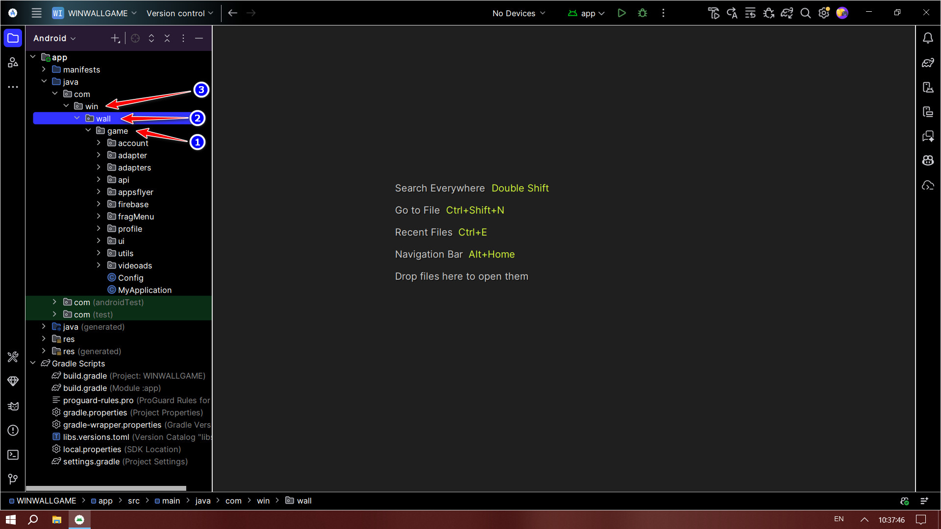Navigate back using the back arrow
Image resolution: width=941 pixels, height=529 pixels.
tap(233, 13)
